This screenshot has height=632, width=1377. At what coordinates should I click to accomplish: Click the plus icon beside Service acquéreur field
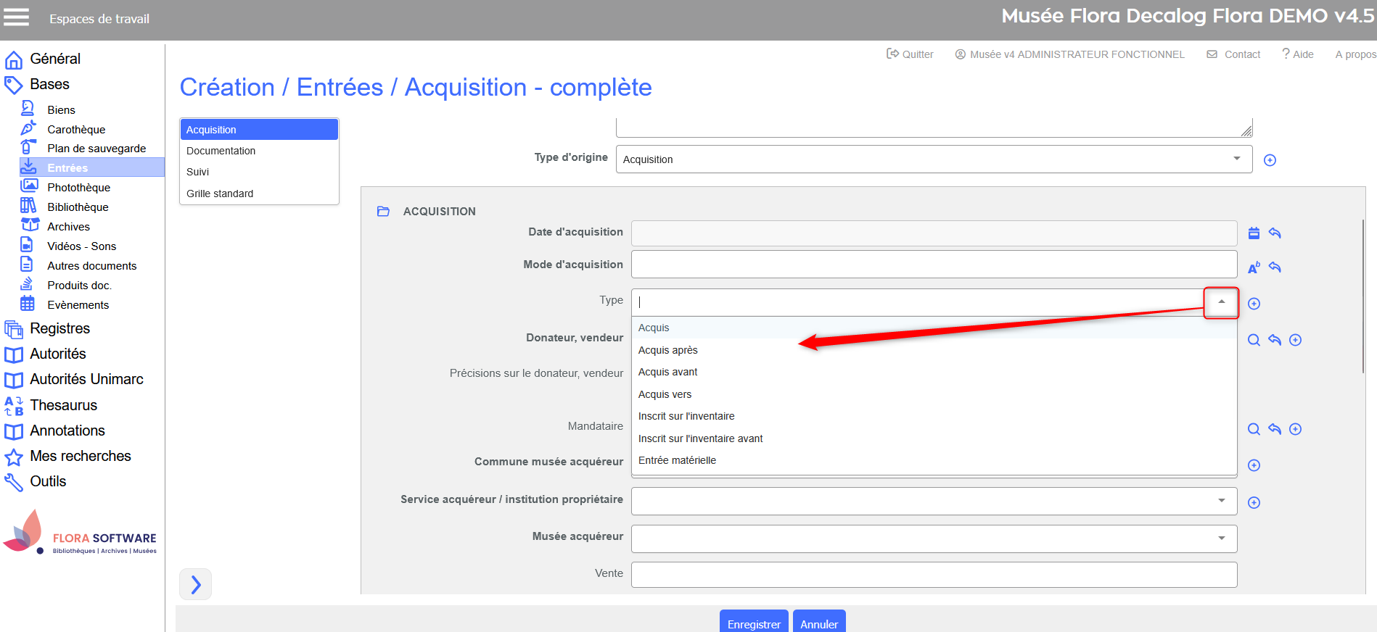point(1254,502)
